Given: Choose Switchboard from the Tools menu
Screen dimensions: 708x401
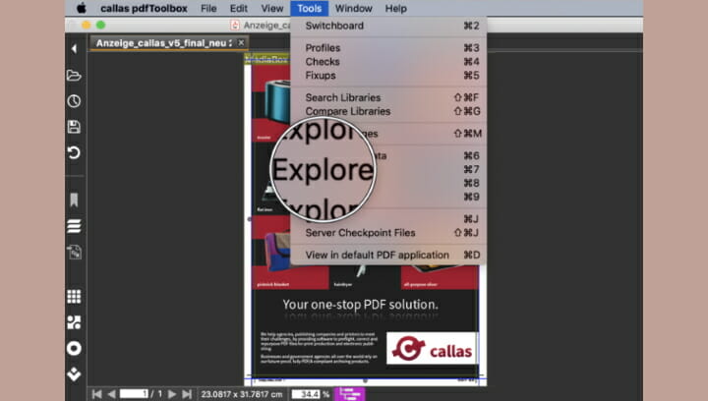Looking at the screenshot, I should pyautogui.click(x=388, y=26).
